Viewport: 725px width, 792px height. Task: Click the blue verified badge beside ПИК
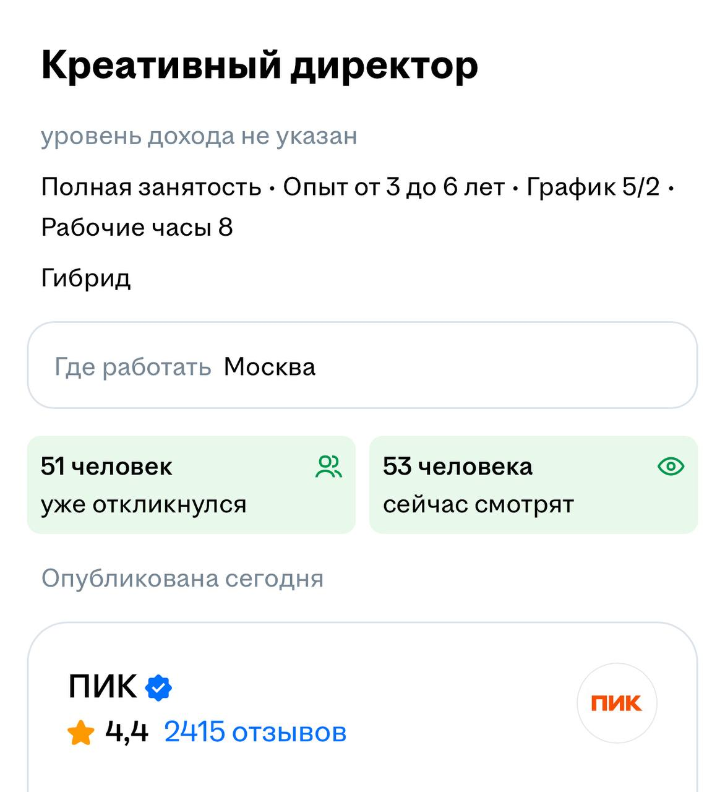tap(158, 687)
